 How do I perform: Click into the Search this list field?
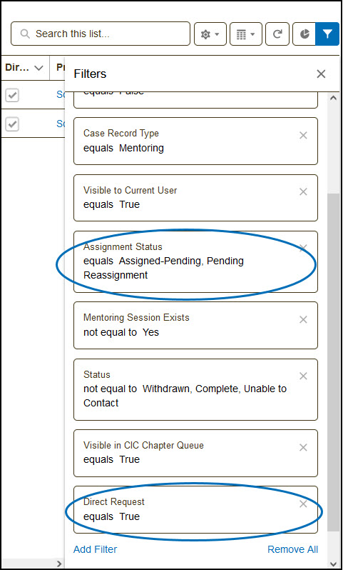pyautogui.click(x=100, y=34)
